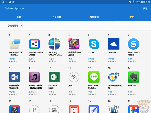
Task: Tap 免費 price under Galaxy S6鈴聲
Action: (31, 92)
